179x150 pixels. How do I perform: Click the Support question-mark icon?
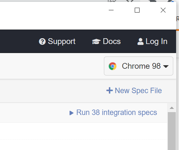click(x=42, y=41)
